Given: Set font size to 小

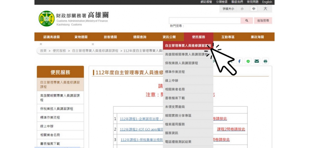Looking at the screenshot, I should [242, 9].
